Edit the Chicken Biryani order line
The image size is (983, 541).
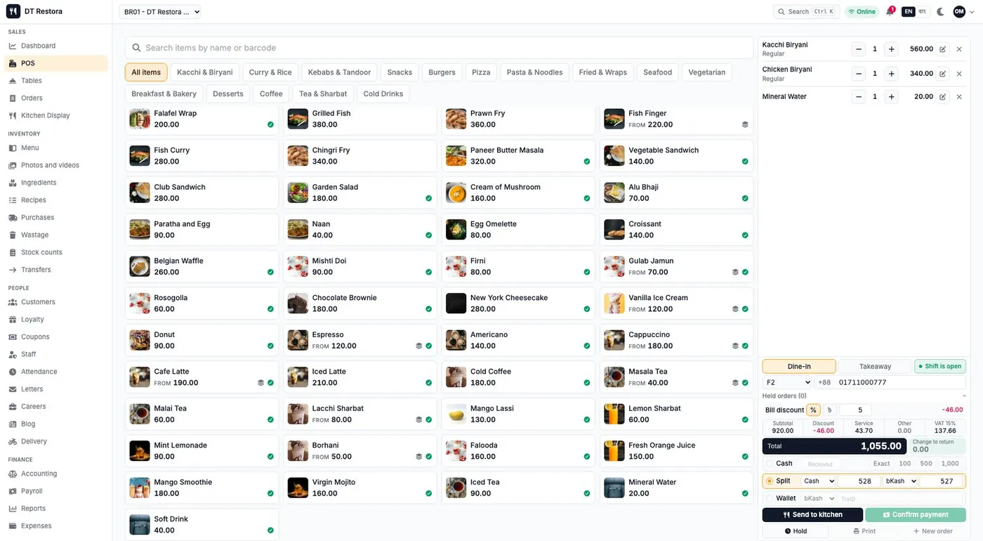click(942, 74)
